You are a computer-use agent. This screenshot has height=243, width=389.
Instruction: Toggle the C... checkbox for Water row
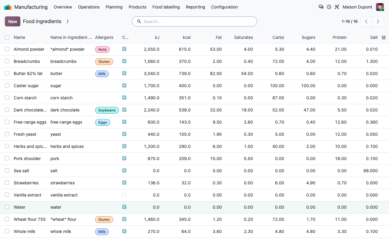[x=124, y=207]
